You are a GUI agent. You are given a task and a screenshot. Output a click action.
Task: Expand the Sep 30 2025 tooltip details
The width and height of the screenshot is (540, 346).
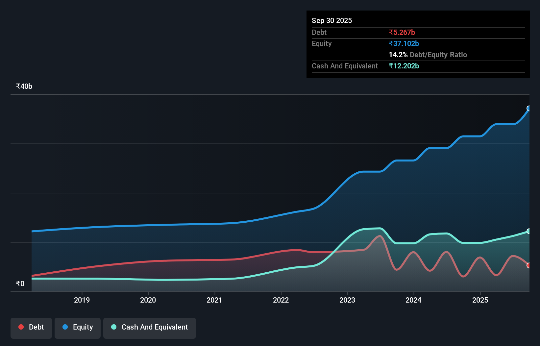pos(332,20)
